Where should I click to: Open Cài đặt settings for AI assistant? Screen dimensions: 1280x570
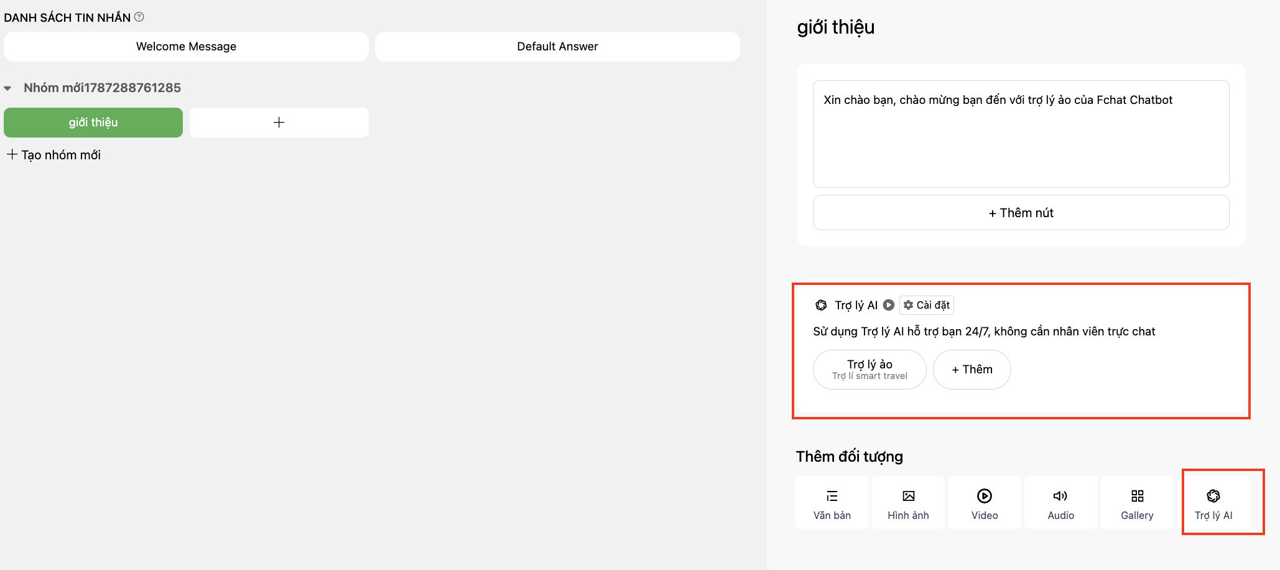coord(927,305)
